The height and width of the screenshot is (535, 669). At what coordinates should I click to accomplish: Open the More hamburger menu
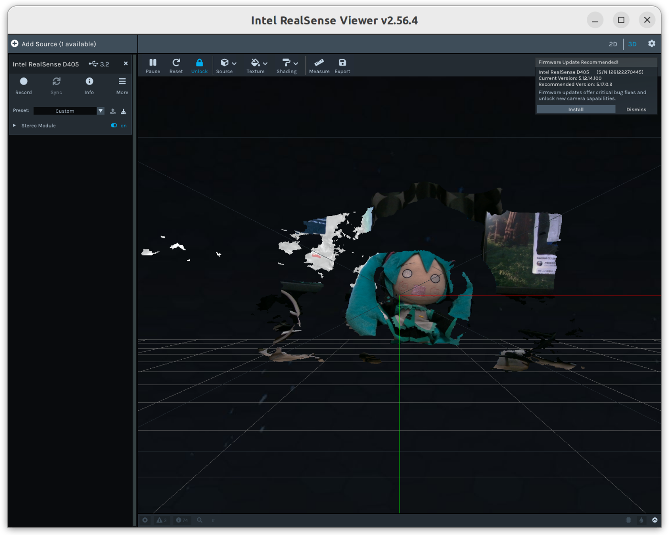click(x=122, y=85)
